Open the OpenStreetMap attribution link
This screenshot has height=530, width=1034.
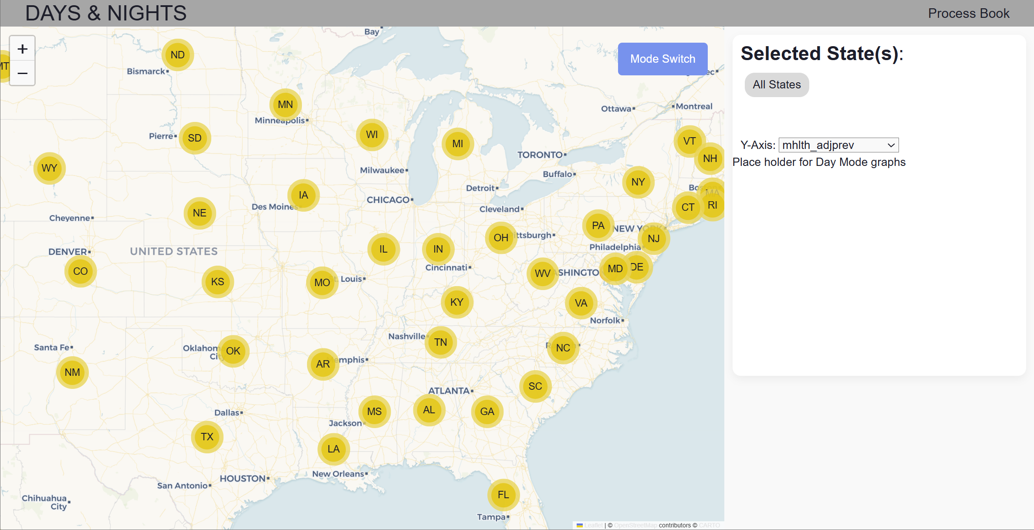(x=635, y=525)
